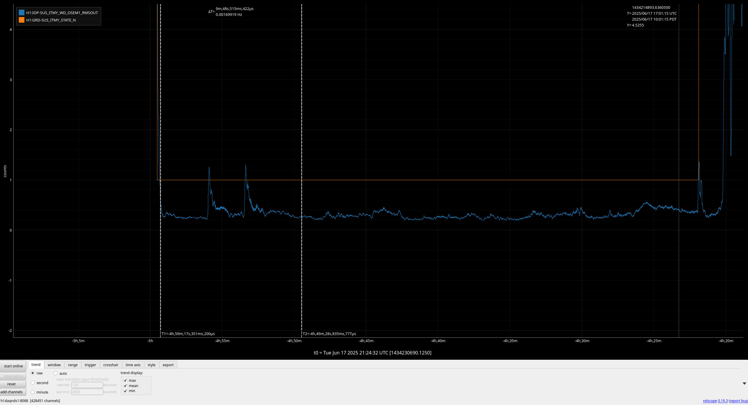748x405 pixels.
Task: Click the -5h,5m time axis tick label
Action: [x=78, y=341]
